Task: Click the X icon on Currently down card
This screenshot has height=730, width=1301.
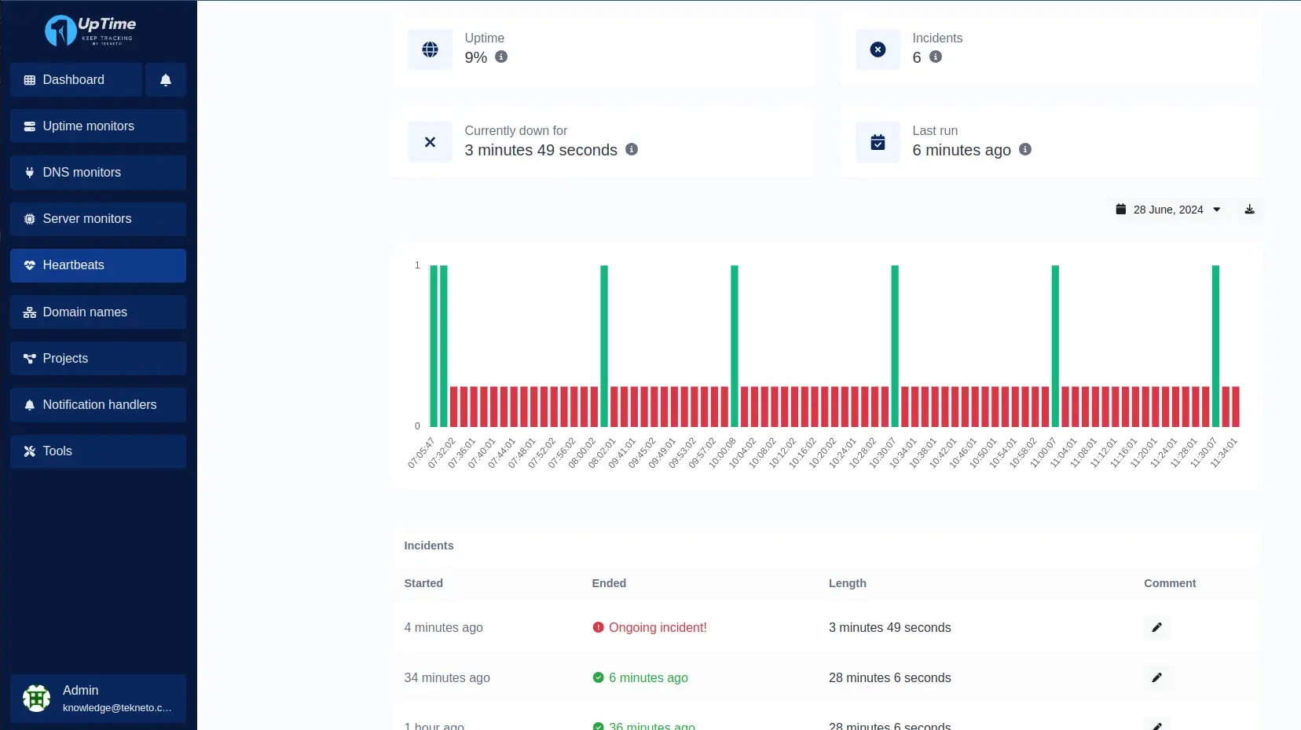Action: pos(430,142)
